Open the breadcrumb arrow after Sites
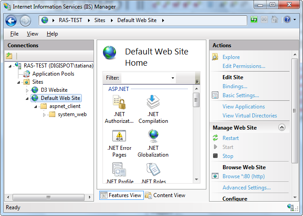The width and height of the screenshot is (303, 216). pyautogui.click(x=111, y=20)
